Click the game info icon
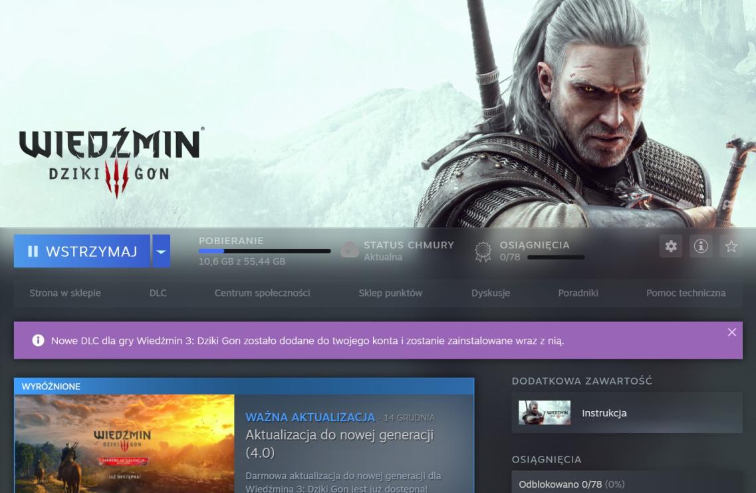This screenshot has height=493, width=756. pyautogui.click(x=701, y=247)
